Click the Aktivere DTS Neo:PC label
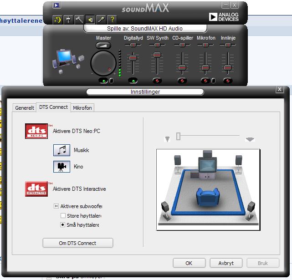Viewport: 292px width, 280px height. click(77, 131)
